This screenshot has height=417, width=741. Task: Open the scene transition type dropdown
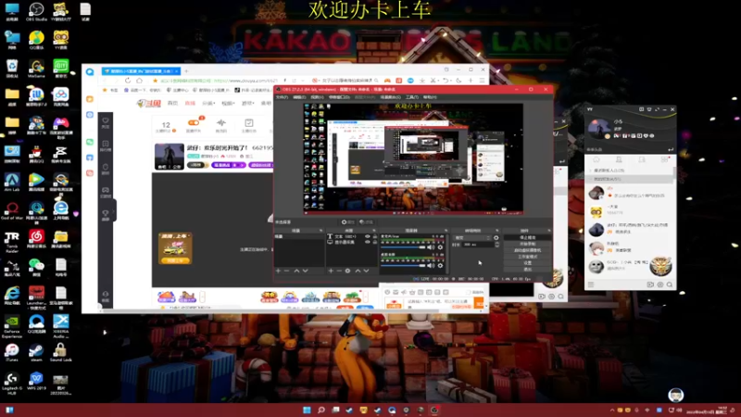[x=471, y=238]
